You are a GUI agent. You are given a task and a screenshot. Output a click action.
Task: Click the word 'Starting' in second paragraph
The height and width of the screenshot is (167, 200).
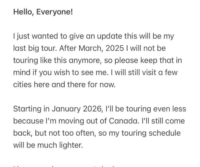(27, 109)
